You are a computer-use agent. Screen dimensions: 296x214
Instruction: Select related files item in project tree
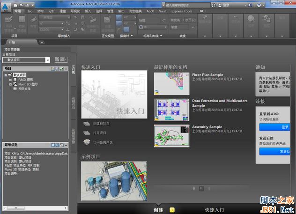click(x=24, y=89)
